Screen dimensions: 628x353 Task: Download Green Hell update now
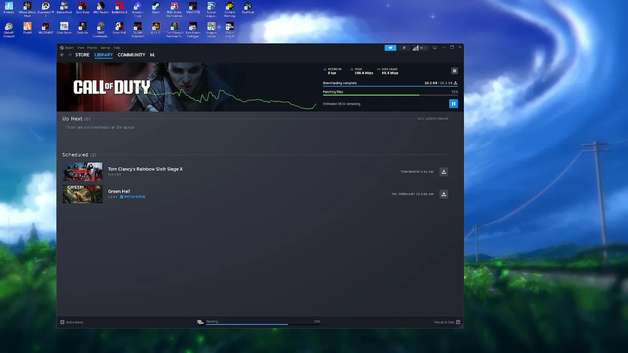click(x=444, y=194)
